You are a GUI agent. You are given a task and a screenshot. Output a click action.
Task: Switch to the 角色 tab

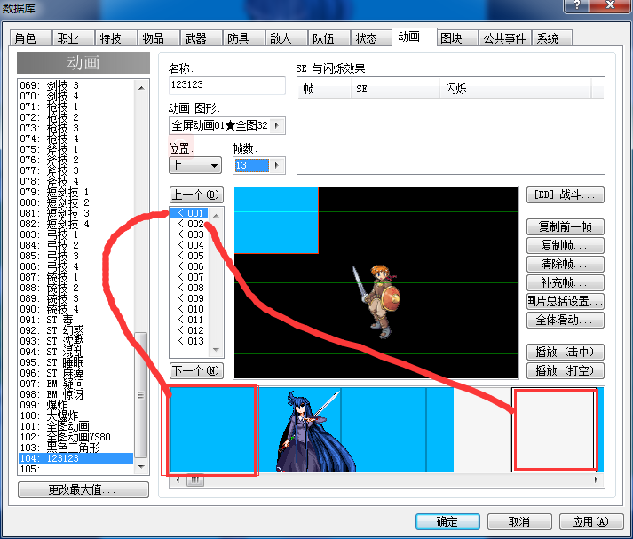pyautogui.click(x=31, y=38)
